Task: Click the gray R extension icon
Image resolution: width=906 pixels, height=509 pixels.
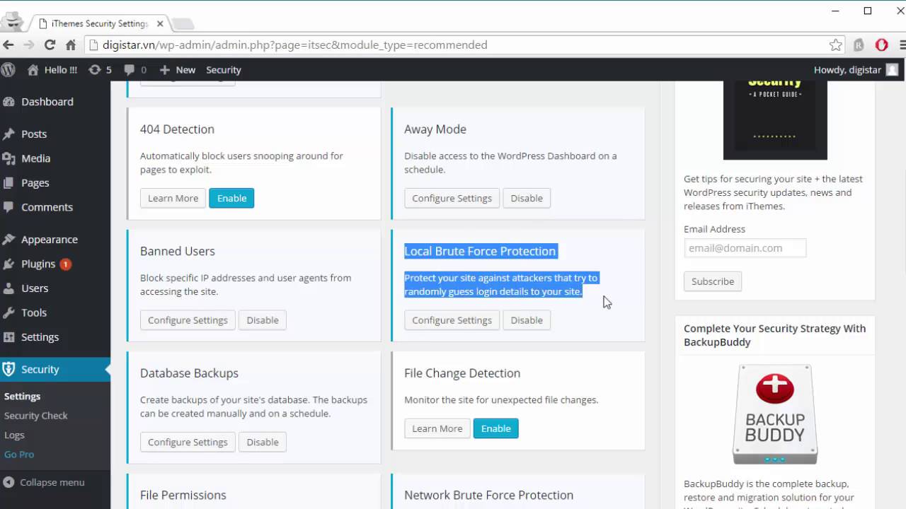Action: click(859, 45)
